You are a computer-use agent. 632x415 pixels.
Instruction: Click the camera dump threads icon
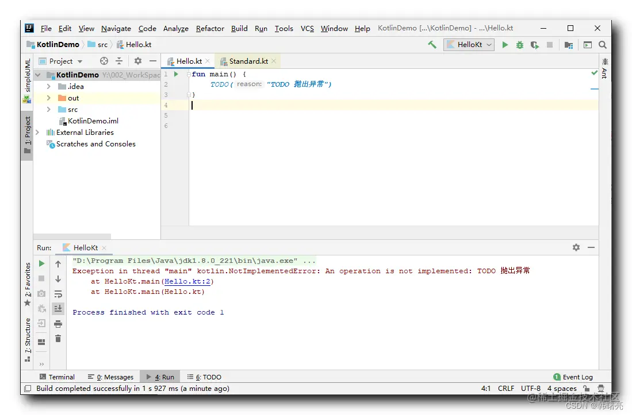click(41, 293)
